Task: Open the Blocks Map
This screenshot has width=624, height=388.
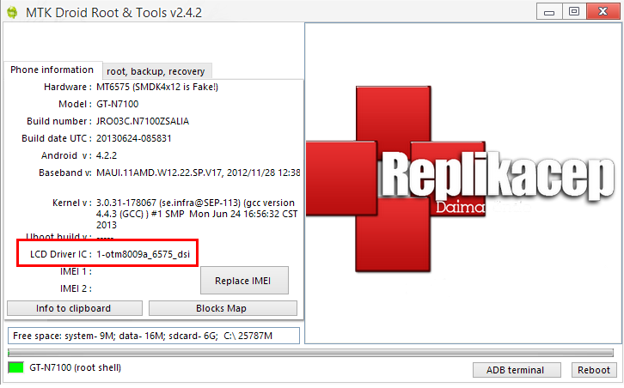Action: coord(223,308)
